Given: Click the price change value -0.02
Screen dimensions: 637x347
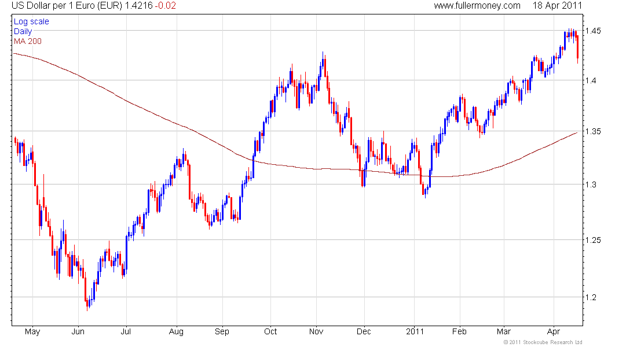Looking at the screenshot, I should click(166, 6).
